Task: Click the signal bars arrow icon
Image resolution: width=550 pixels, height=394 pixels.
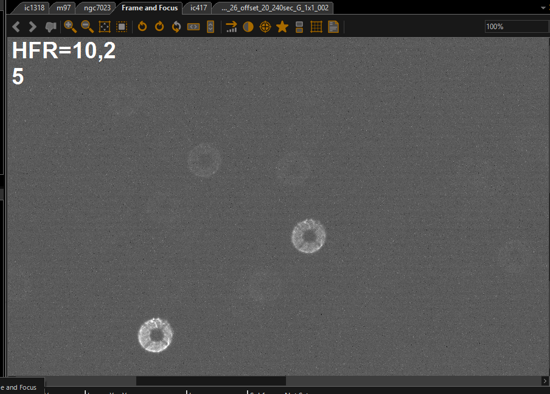Action: [x=231, y=27]
